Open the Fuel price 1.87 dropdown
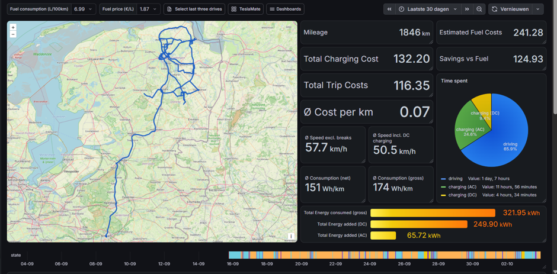557x274 pixels. (x=149, y=9)
